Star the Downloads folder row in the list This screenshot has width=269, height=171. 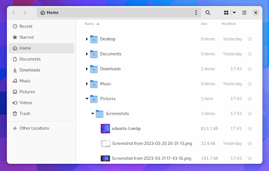click(250, 69)
